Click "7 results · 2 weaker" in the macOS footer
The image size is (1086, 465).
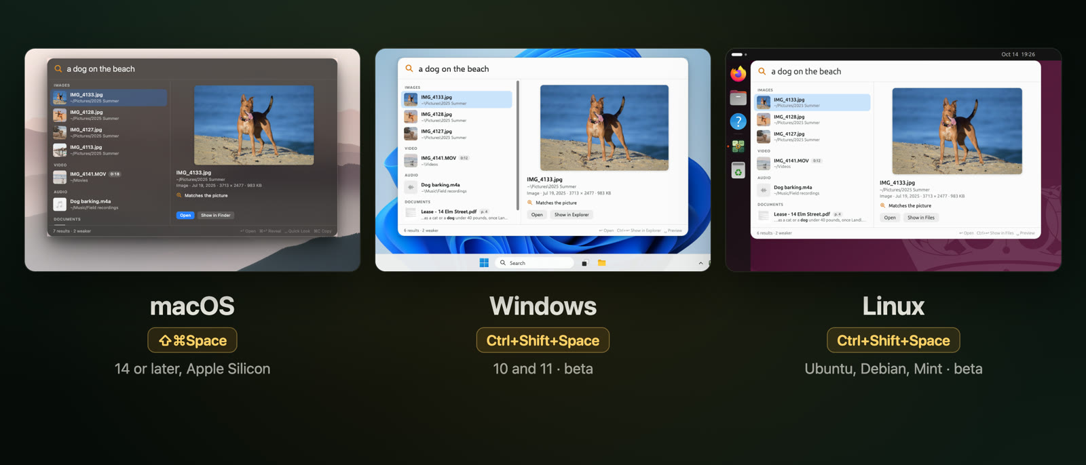coord(72,231)
